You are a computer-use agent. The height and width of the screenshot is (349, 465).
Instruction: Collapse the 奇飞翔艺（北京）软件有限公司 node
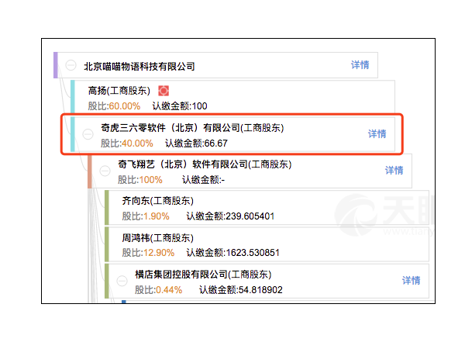[105, 171]
